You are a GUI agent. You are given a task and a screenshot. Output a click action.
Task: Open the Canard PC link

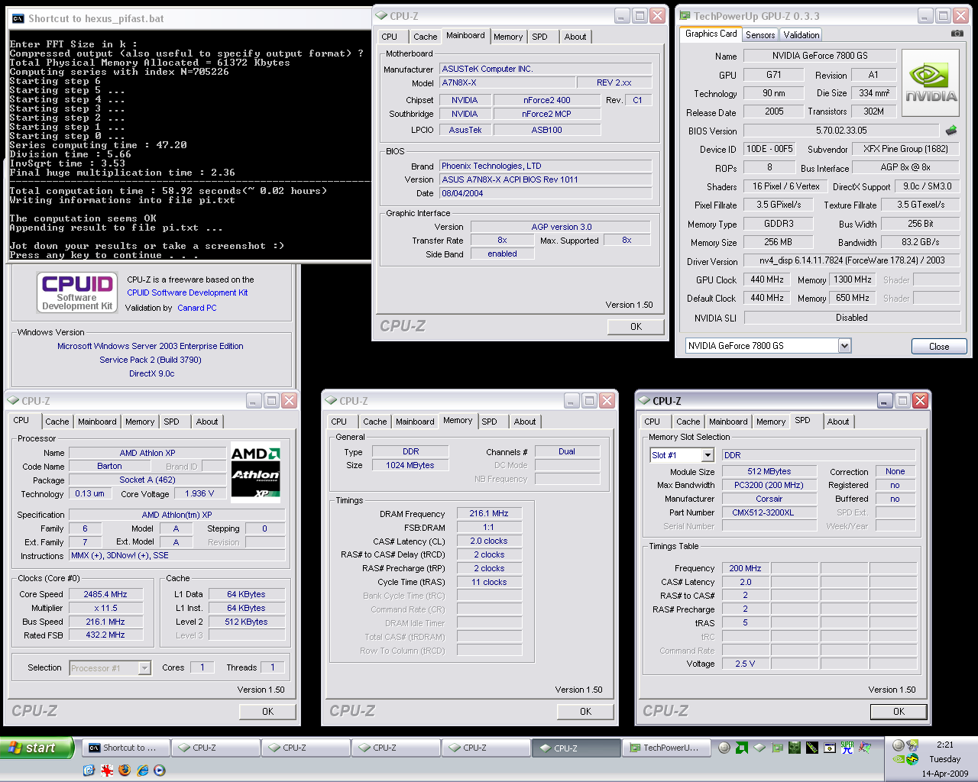tap(197, 308)
